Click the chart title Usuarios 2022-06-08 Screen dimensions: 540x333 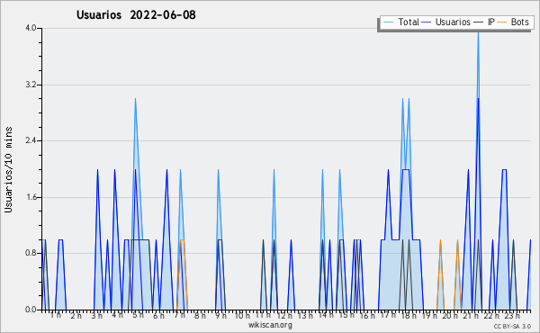[136, 14]
